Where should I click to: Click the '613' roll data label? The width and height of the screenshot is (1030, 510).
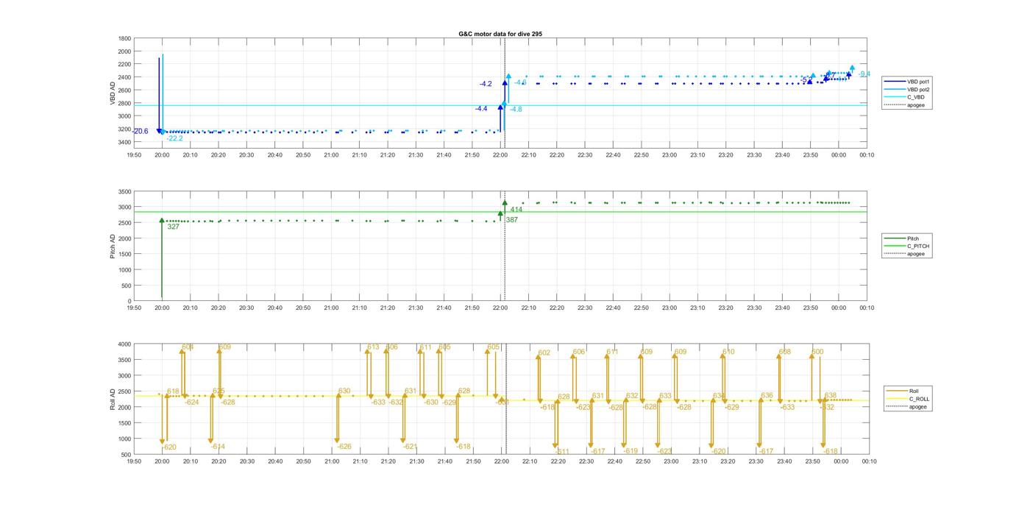click(x=373, y=347)
